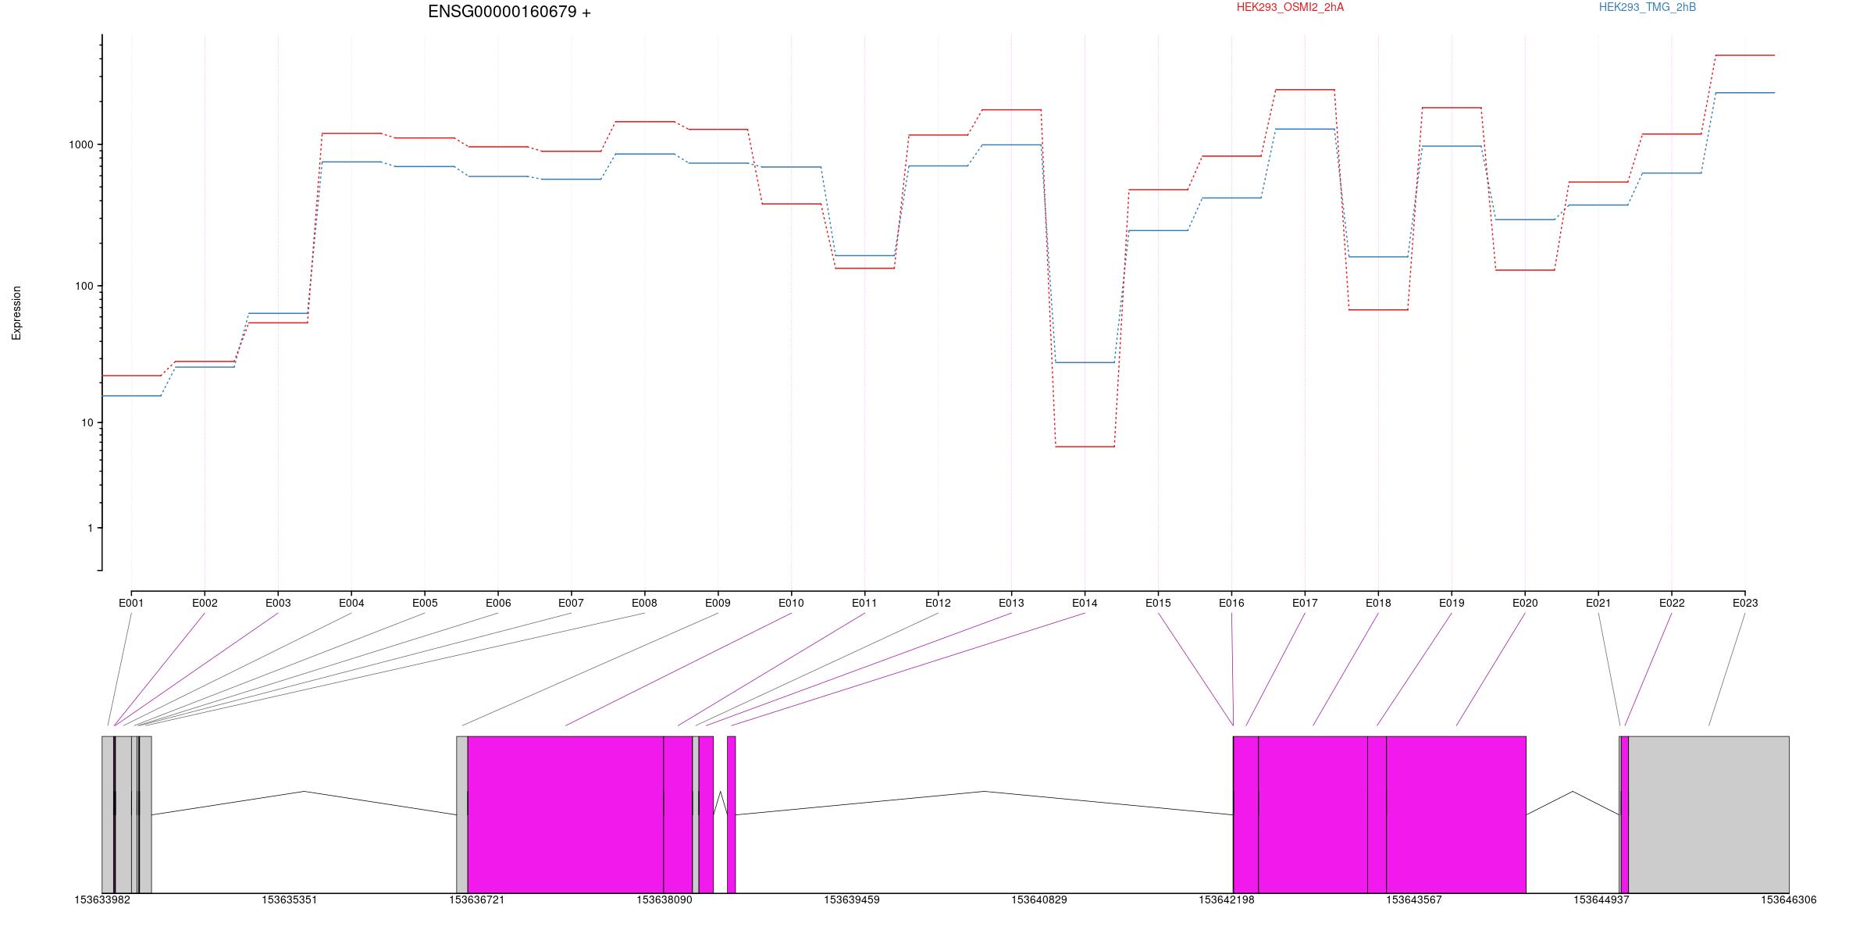Select the HEK293_TMG_2hB legend label
Image resolution: width=1874 pixels, height=937 pixels.
(1648, 7)
